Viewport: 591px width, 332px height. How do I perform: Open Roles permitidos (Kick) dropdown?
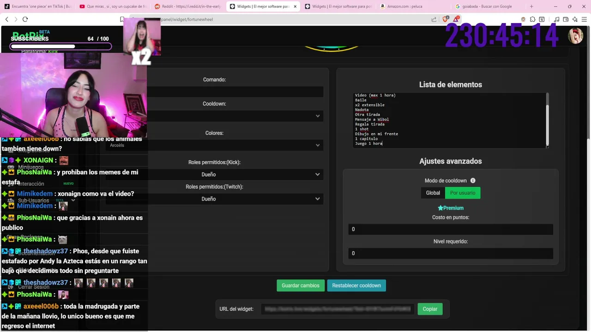point(214,174)
